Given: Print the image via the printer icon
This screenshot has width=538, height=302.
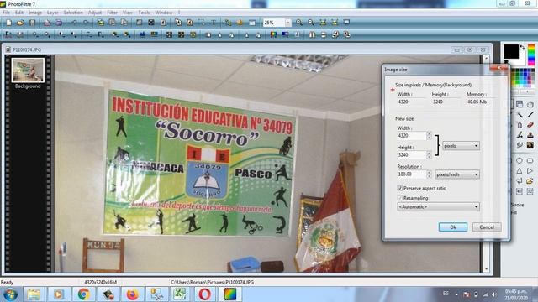Looking at the screenshot, I should [47, 23].
